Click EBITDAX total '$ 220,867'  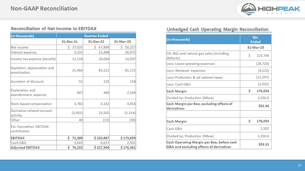(x=102, y=138)
